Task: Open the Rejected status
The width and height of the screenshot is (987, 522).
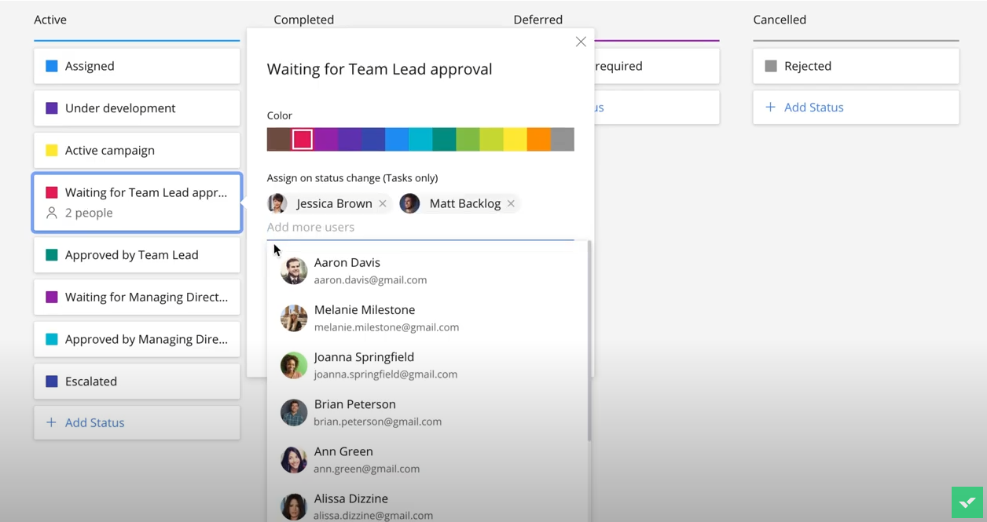Action: [856, 66]
